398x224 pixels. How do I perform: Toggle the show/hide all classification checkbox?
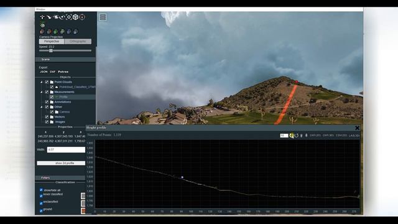41,190
